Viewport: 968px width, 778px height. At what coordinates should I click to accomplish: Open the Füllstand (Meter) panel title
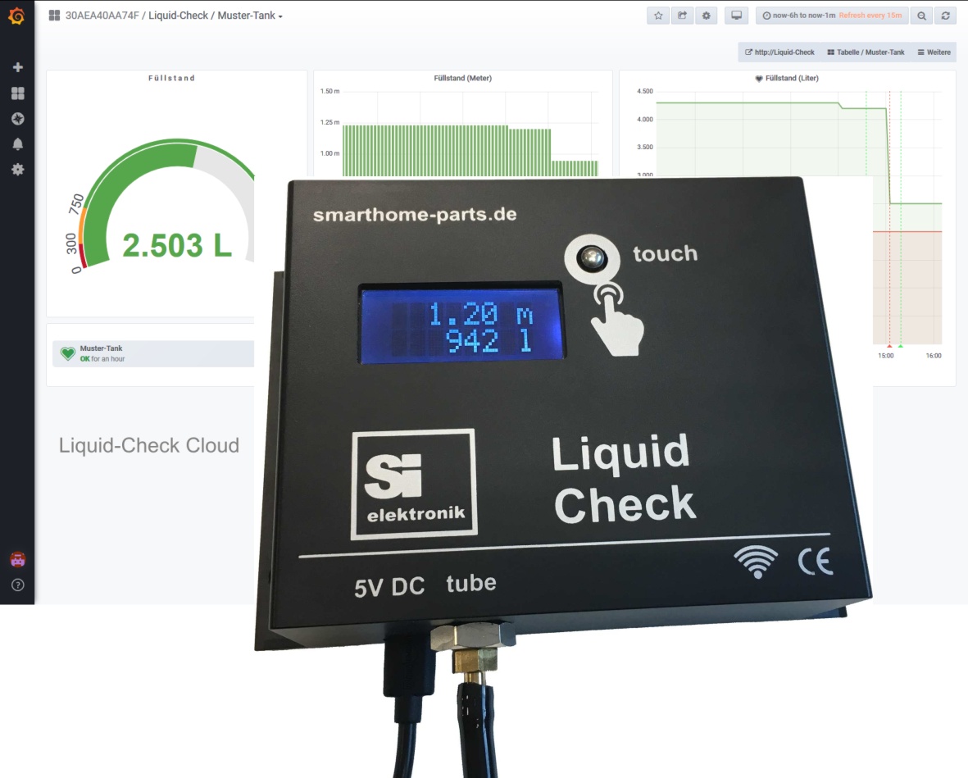[463, 79]
